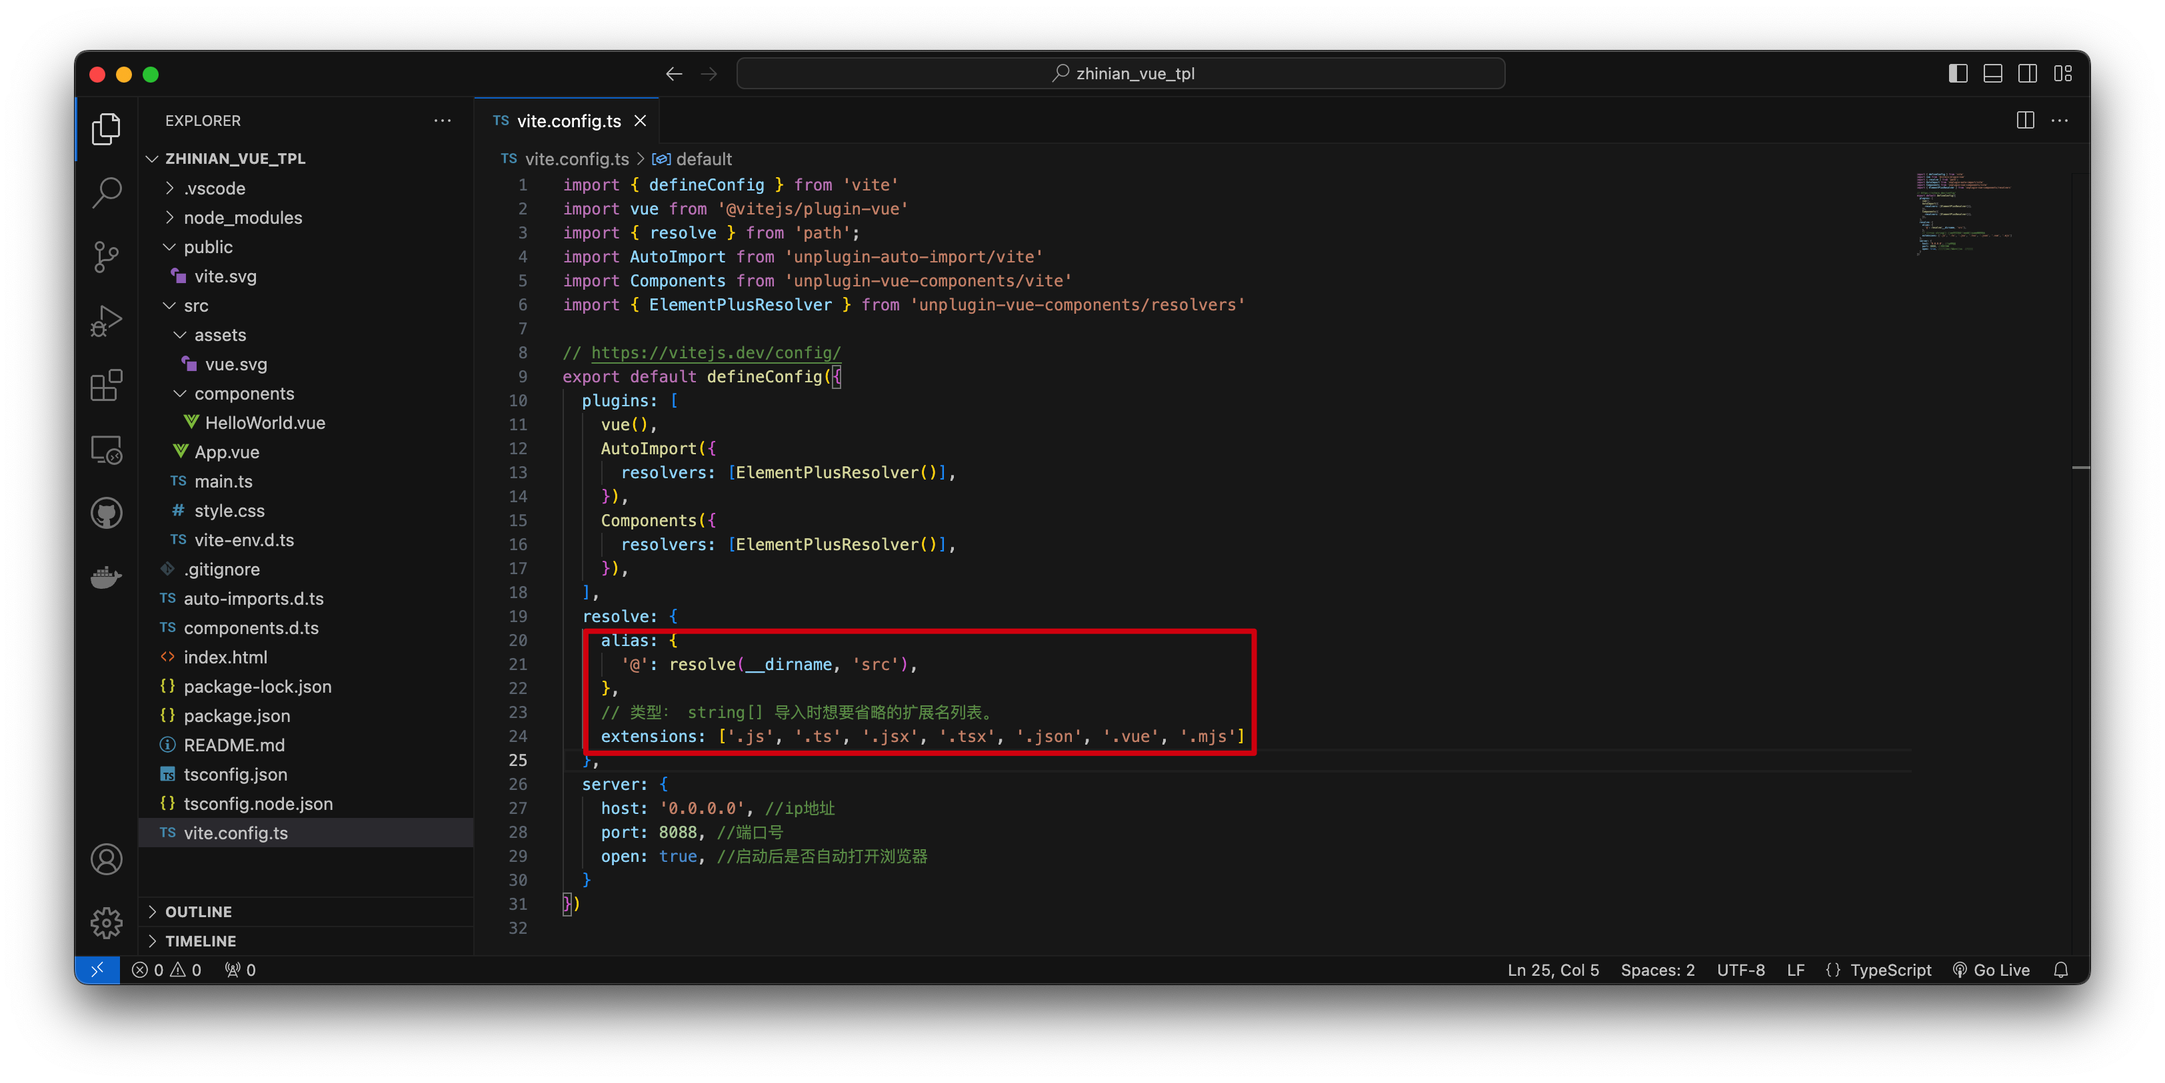Viewport: 2165px width, 1083px height.
Task: Click the default symbol breadcrumb
Action: (693, 159)
